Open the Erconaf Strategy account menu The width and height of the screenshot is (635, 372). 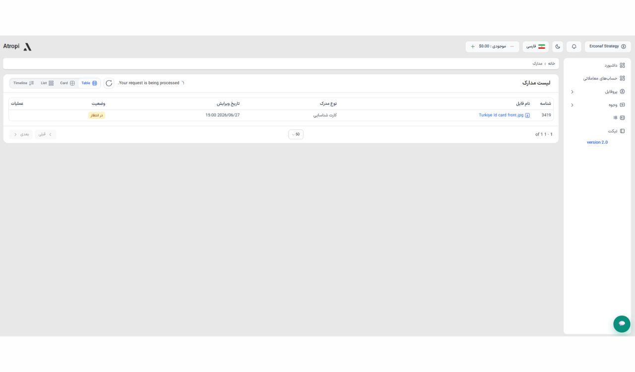coord(608,47)
